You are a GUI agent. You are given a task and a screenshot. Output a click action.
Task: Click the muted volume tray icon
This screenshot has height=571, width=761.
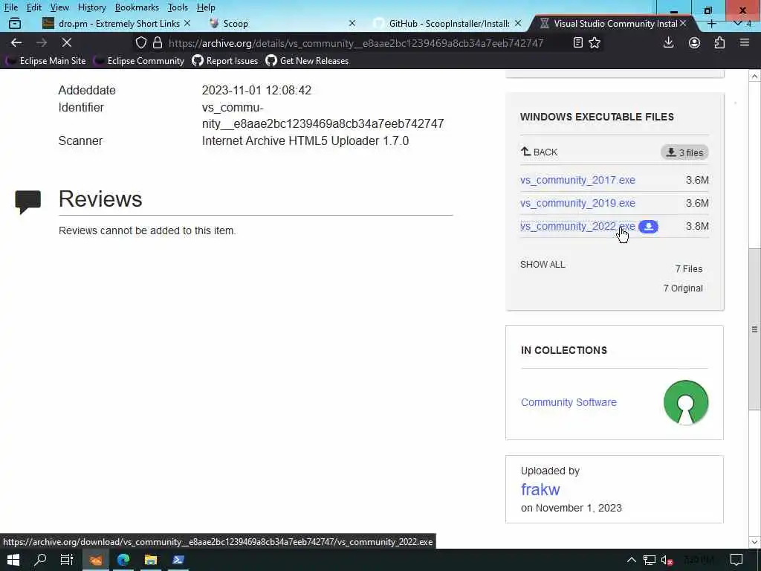pos(667,560)
